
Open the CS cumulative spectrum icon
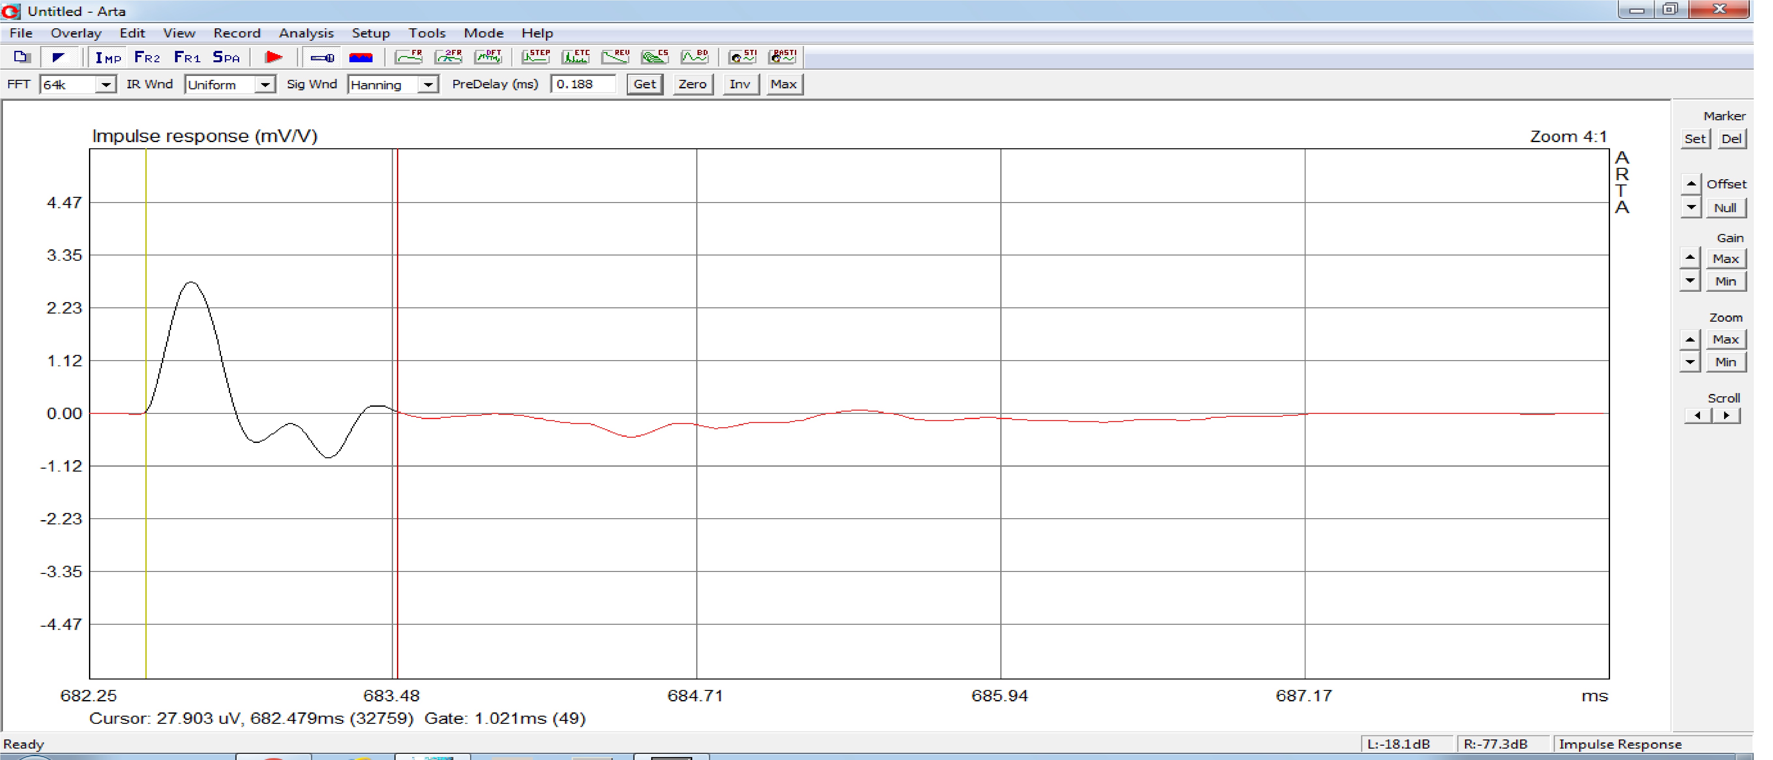(x=654, y=57)
